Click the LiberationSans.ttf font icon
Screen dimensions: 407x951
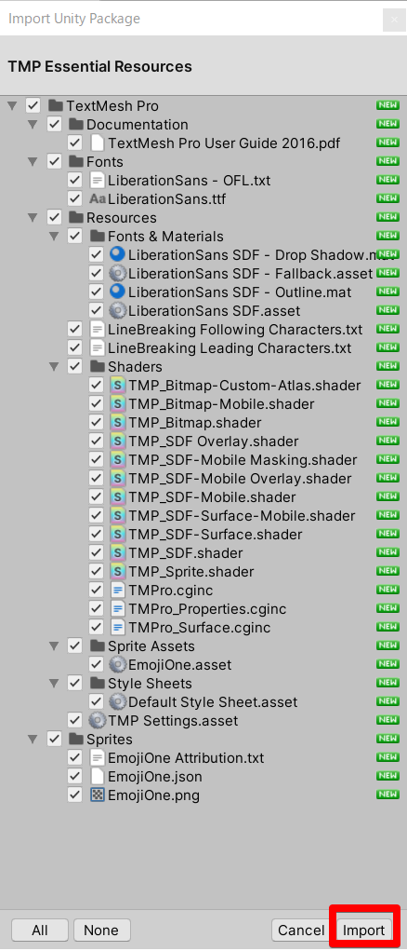(98, 199)
